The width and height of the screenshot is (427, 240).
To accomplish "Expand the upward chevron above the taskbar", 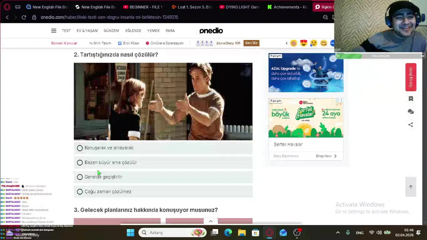I will (x=210, y=221).
